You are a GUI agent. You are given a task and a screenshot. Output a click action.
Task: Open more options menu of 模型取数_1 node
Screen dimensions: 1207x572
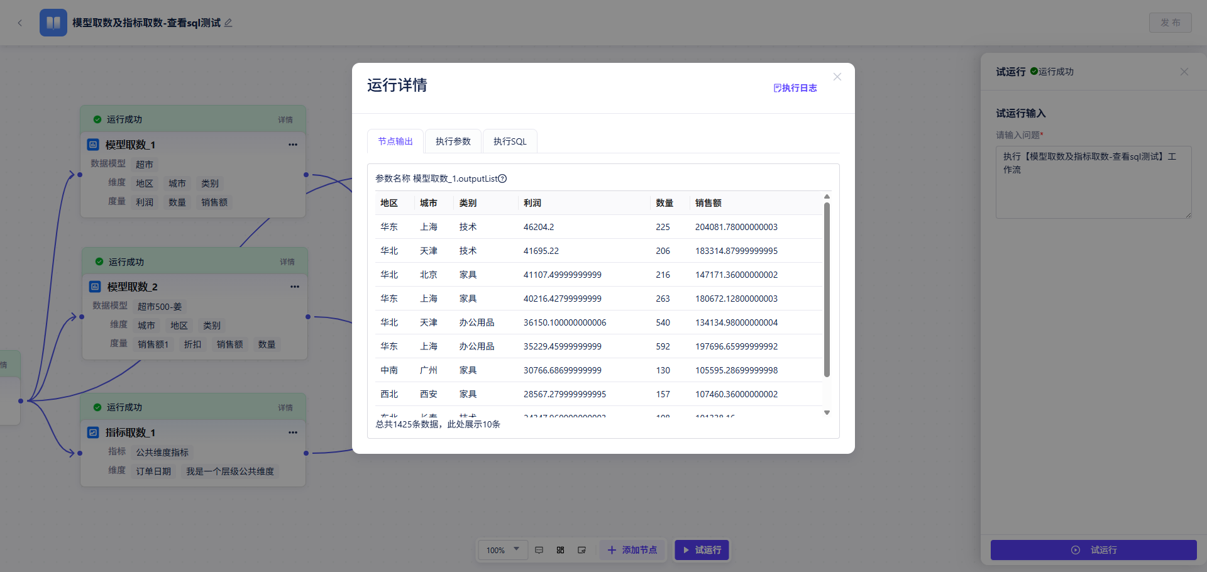pos(293,145)
